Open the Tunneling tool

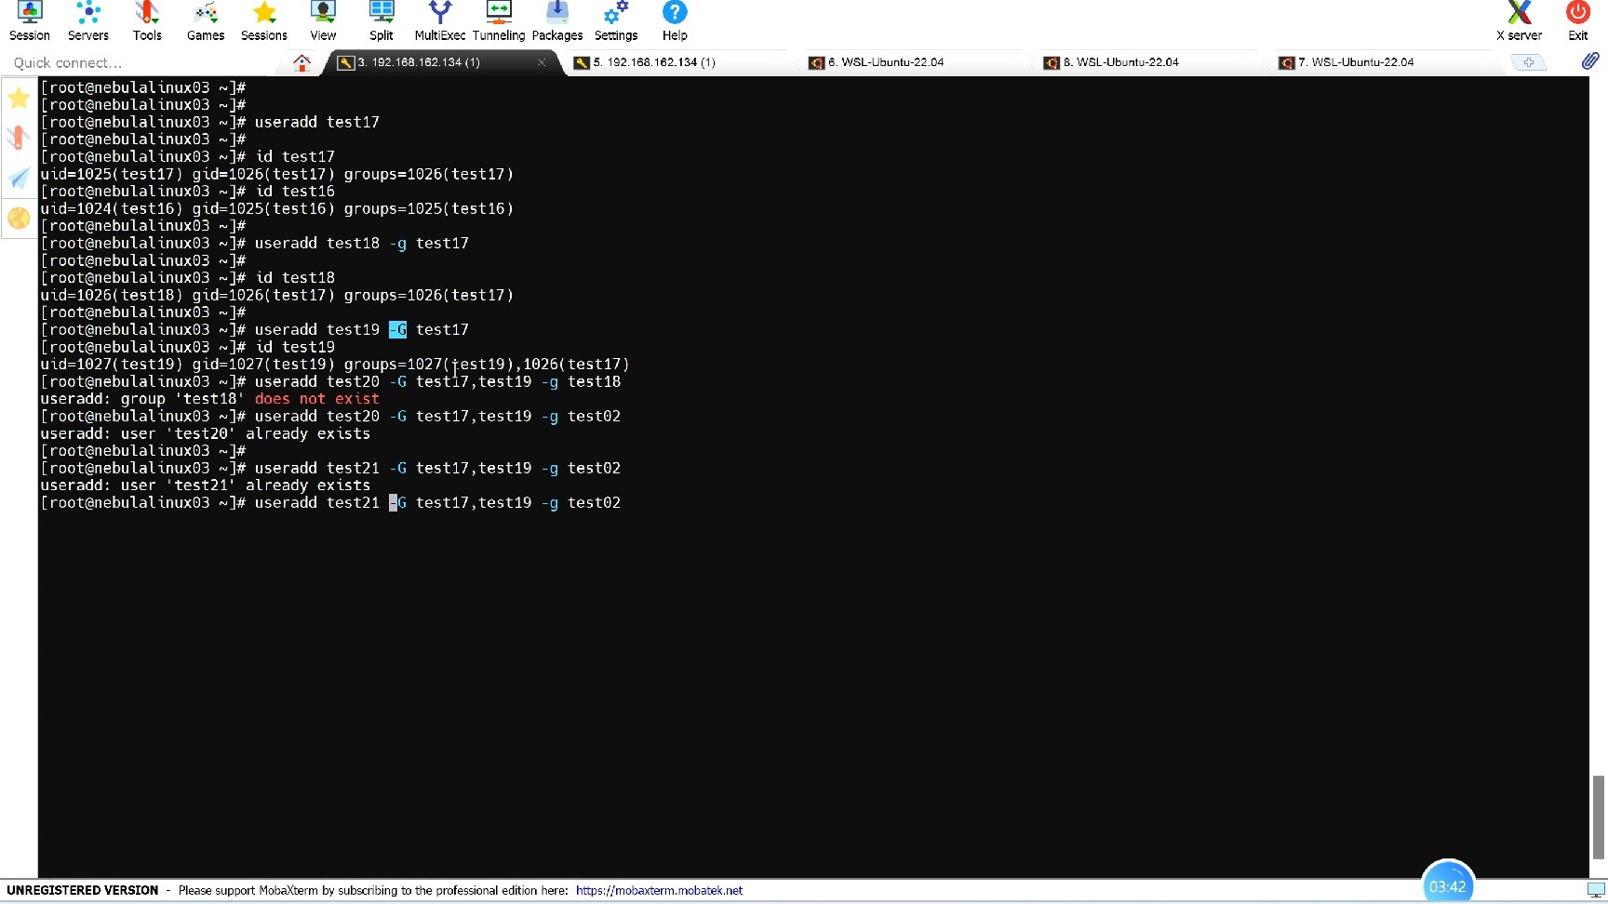tap(499, 21)
